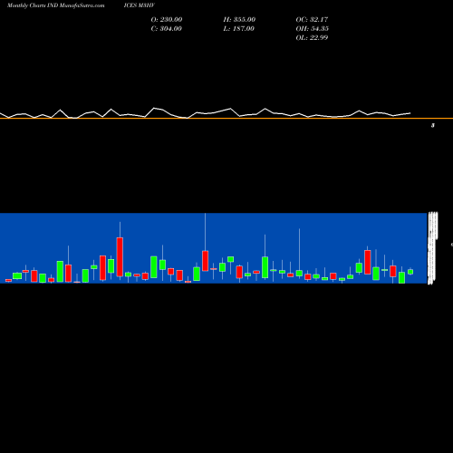This screenshot has width=453, height=453.
Task: Select the 'H: 355.00' high value
Action: coord(239,20)
